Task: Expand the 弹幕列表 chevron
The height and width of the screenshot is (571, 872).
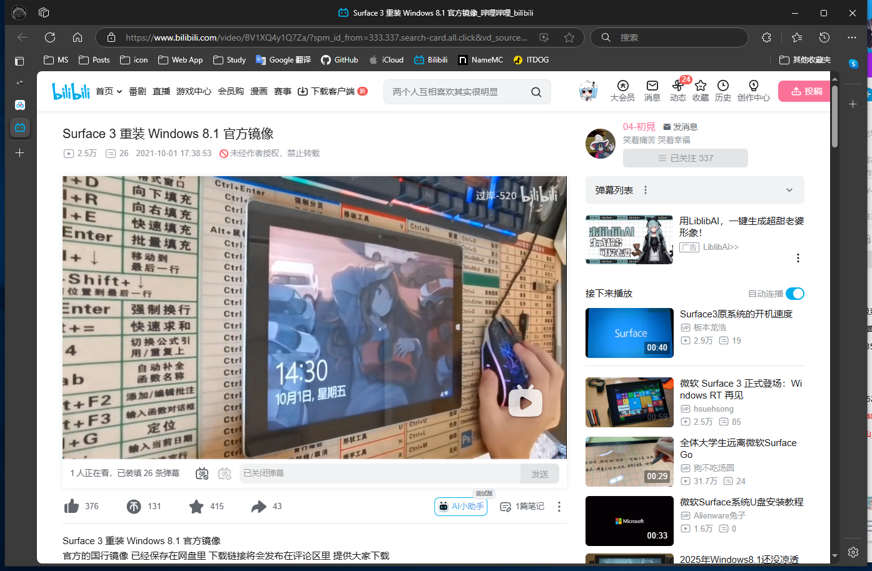Action: tap(789, 190)
